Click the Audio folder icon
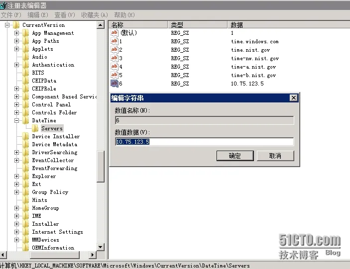Image resolution: width=350 pixels, height=269 pixels. tap(26, 57)
